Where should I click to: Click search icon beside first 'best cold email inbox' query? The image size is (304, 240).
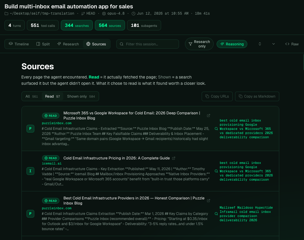216,129
